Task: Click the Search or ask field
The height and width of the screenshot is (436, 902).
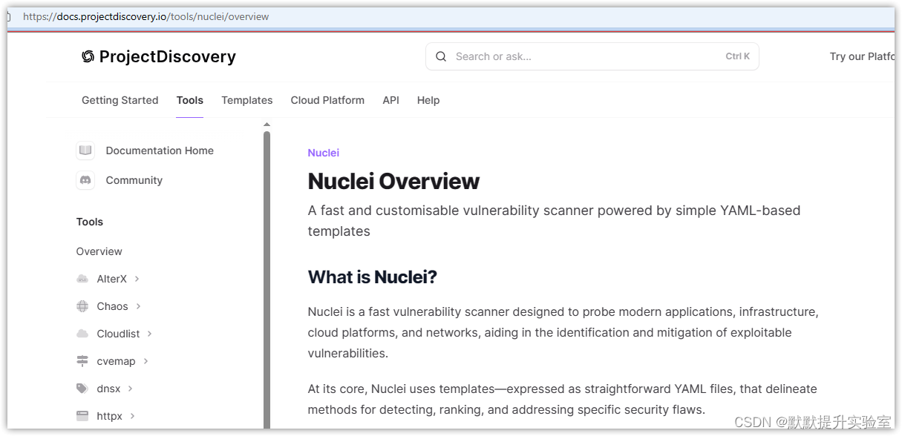Action: [x=592, y=56]
